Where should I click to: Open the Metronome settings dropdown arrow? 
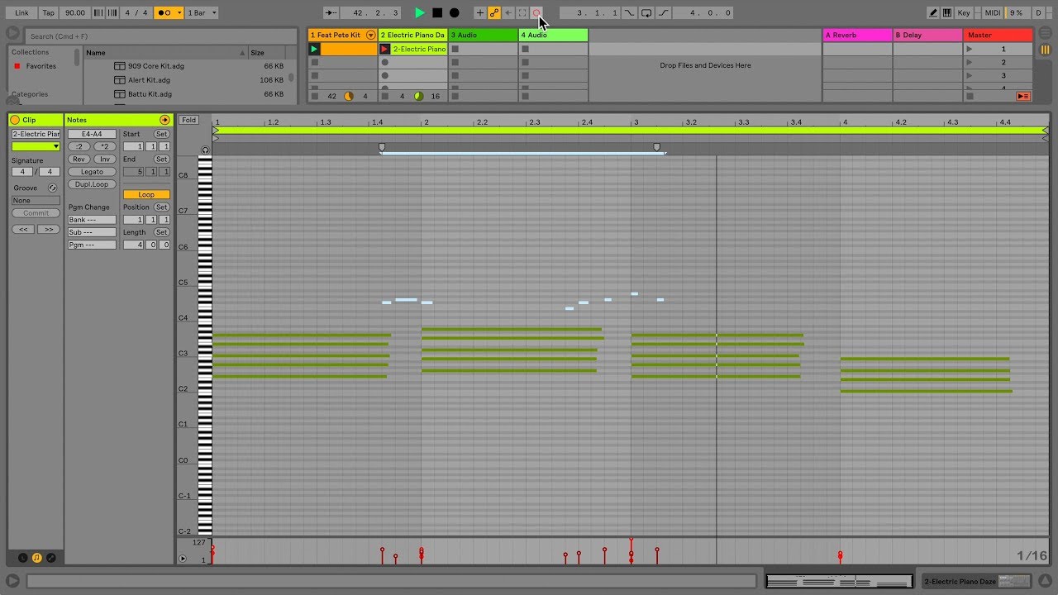coord(179,13)
